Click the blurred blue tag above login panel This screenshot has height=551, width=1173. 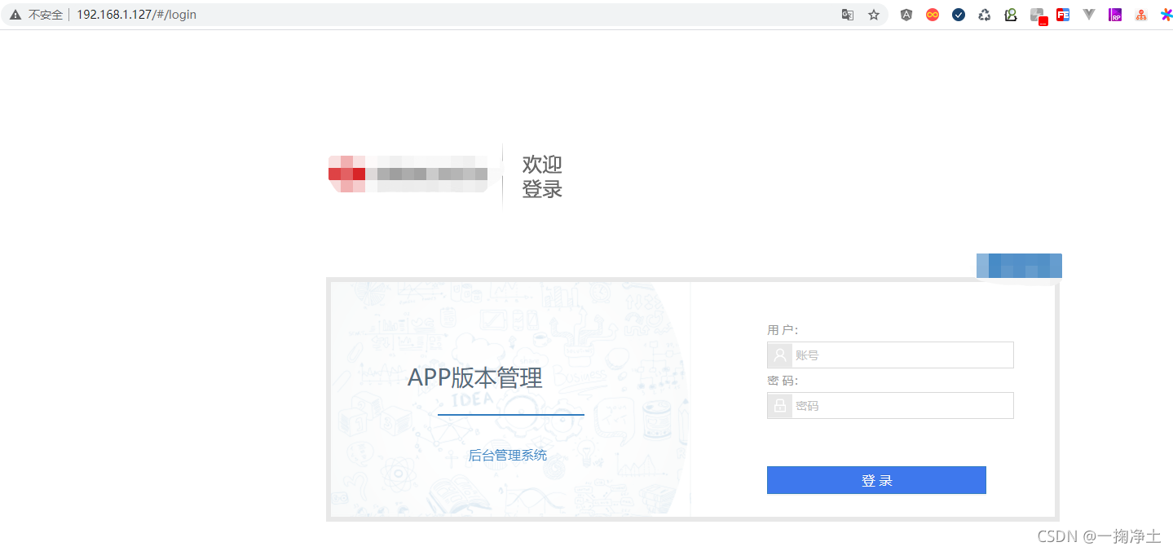click(x=1019, y=266)
